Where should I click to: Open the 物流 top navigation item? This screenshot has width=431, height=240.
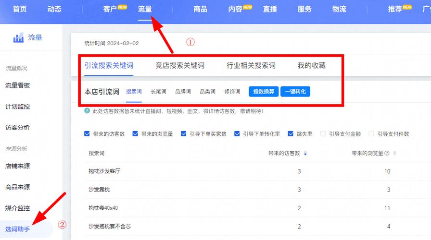coord(339,9)
